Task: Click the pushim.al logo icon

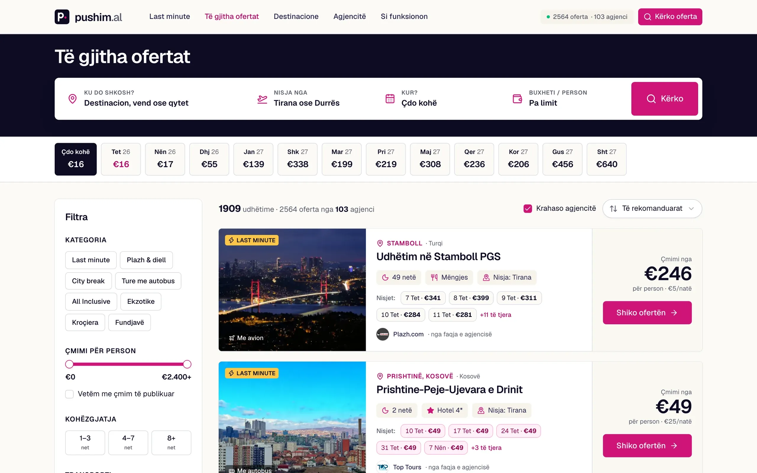Action: point(62,17)
